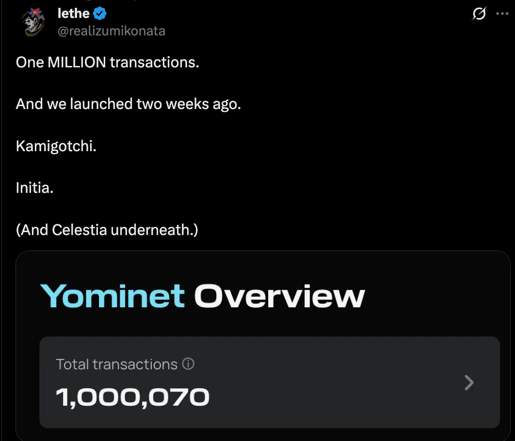This screenshot has height=441, width=515.
Task: Click the white "Overview" heading word
Action: tap(279, 296)
